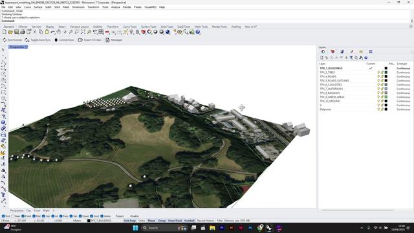
Task: Toggle the Quad osnap checkbox
Action: 80,216
